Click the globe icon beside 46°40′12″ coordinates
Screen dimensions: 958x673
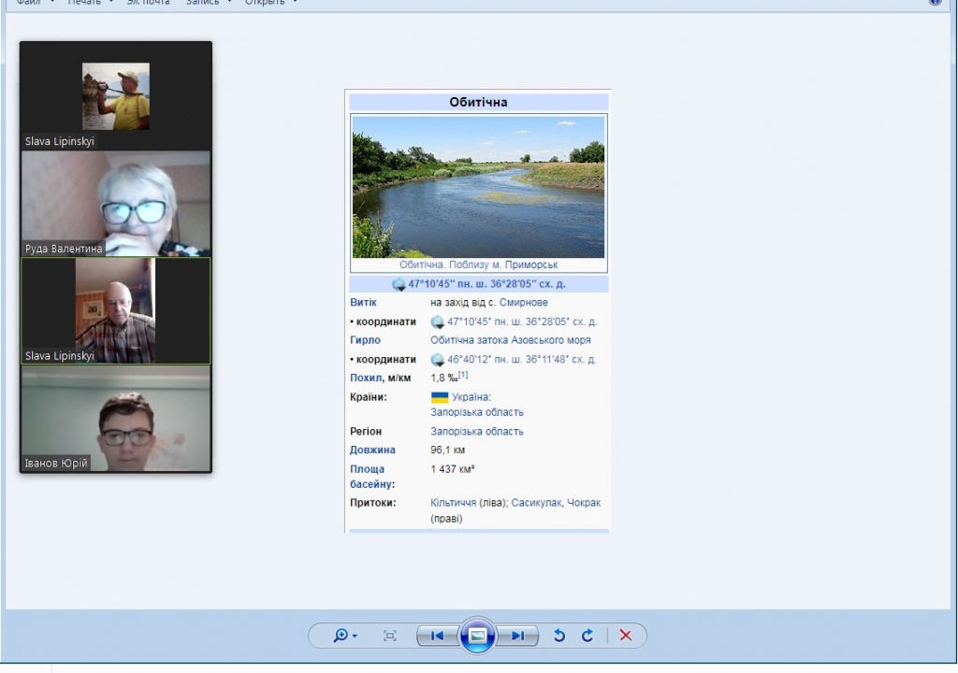click(437, 360)
